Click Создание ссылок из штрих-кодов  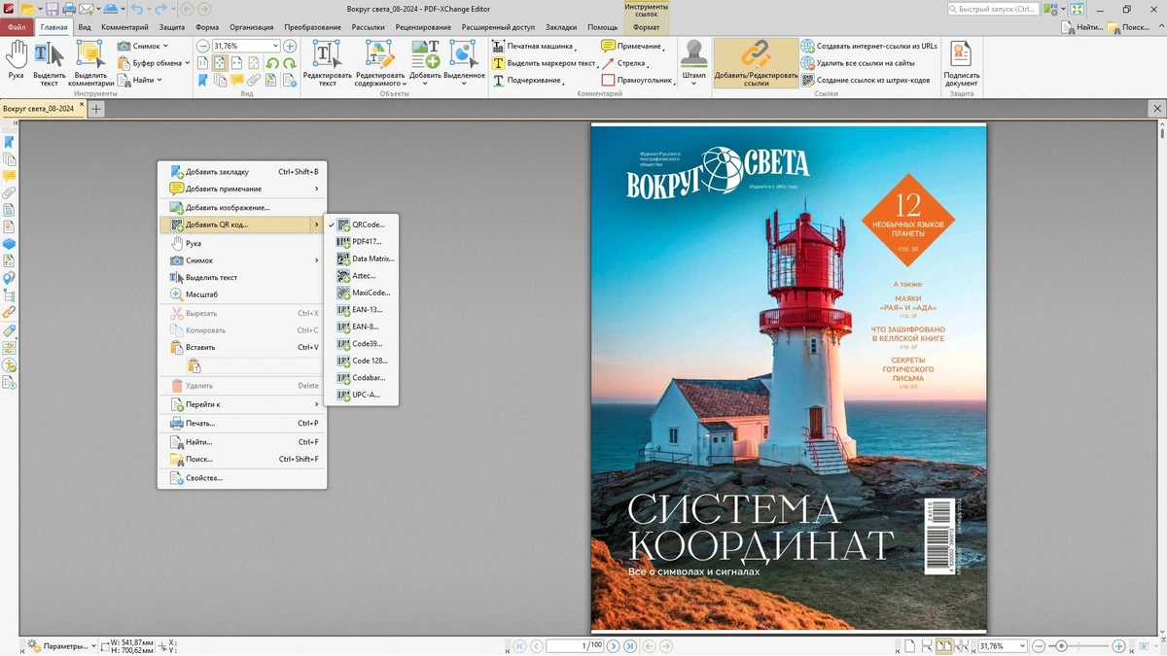coord(866,81)
